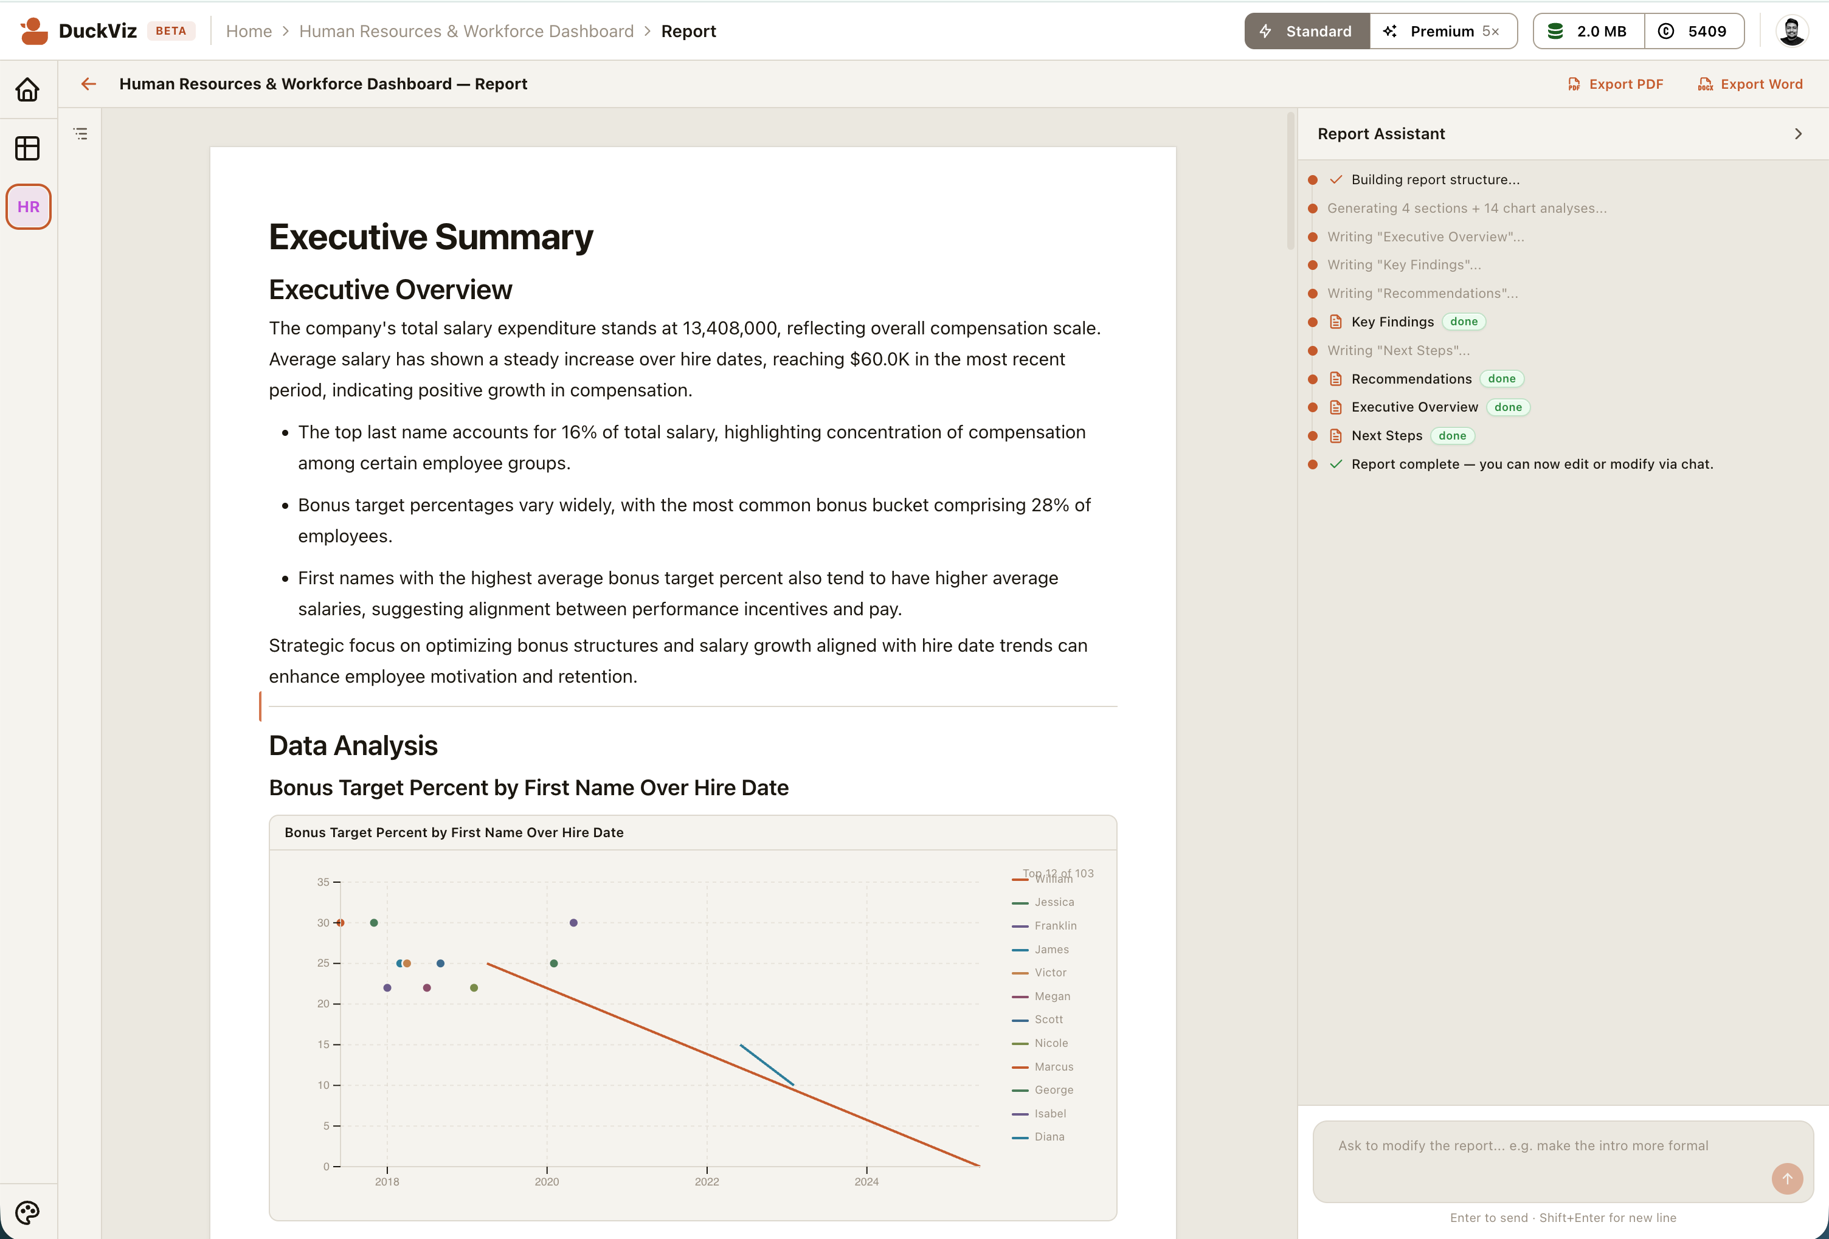Click the "Generating 4 sections + 14 chart analyses..." step
Image resolution: width=1829 pixels, height=1239 pixels.
(1467, 209)
